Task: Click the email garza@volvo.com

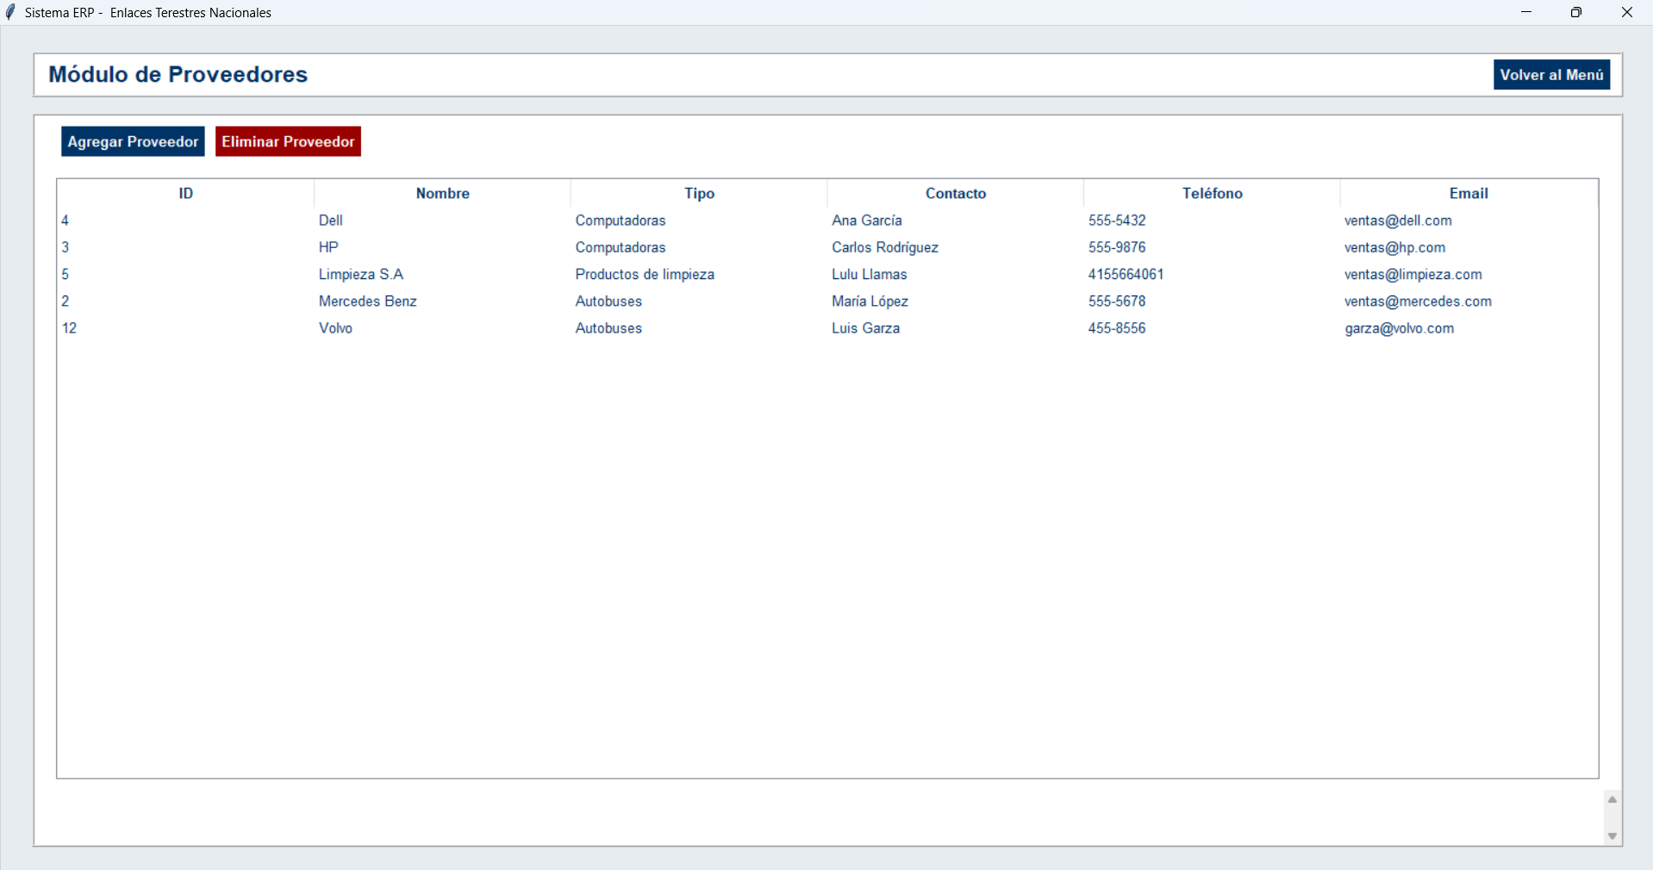Action: pos(1400,327)
